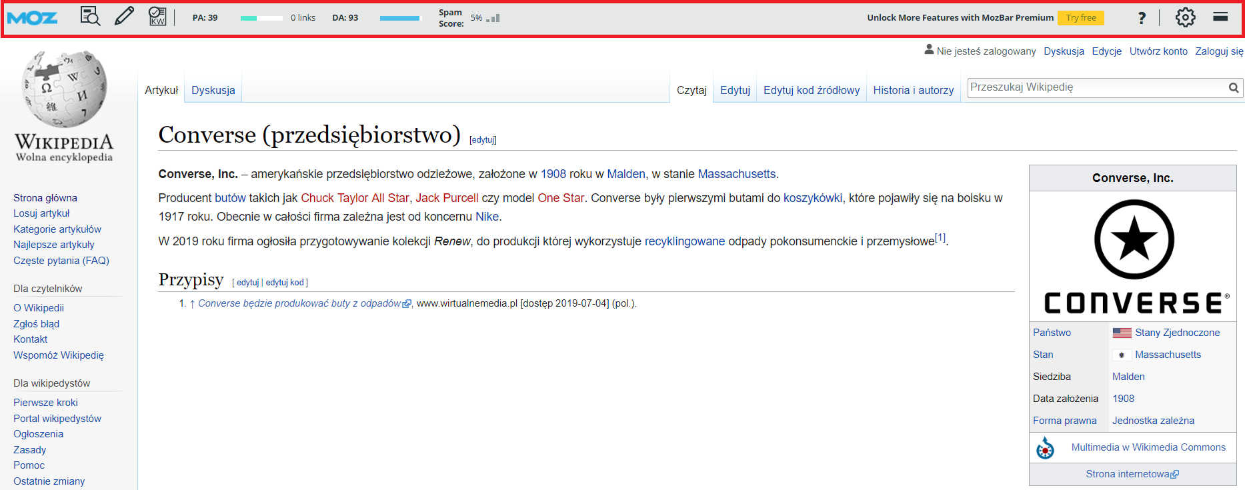1245x490 pixels.
Task: Click the Page Authority progress bar
Action: 261,18
